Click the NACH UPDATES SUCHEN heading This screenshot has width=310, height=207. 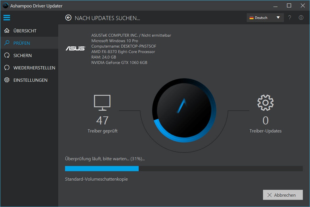107,18
